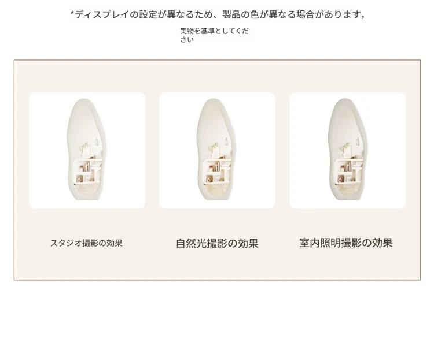Click the natural light mirror thumbnail
The height and width of the screenshot is (339, 434).
217,151
